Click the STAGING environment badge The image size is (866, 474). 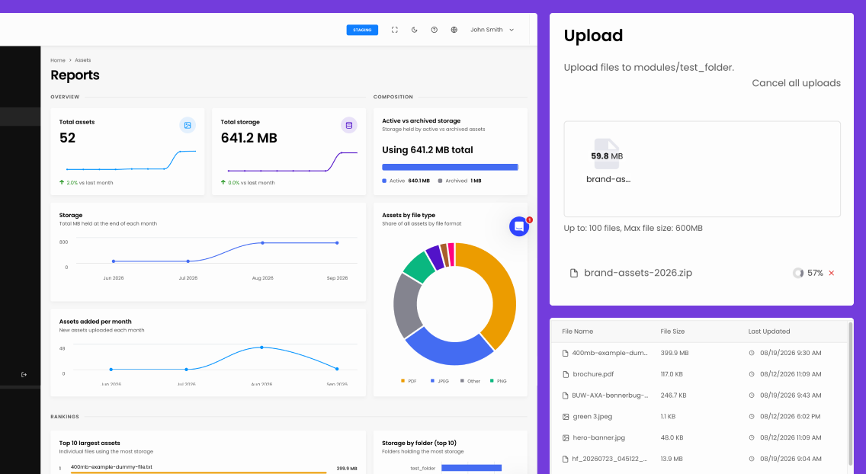pos(362,30)
